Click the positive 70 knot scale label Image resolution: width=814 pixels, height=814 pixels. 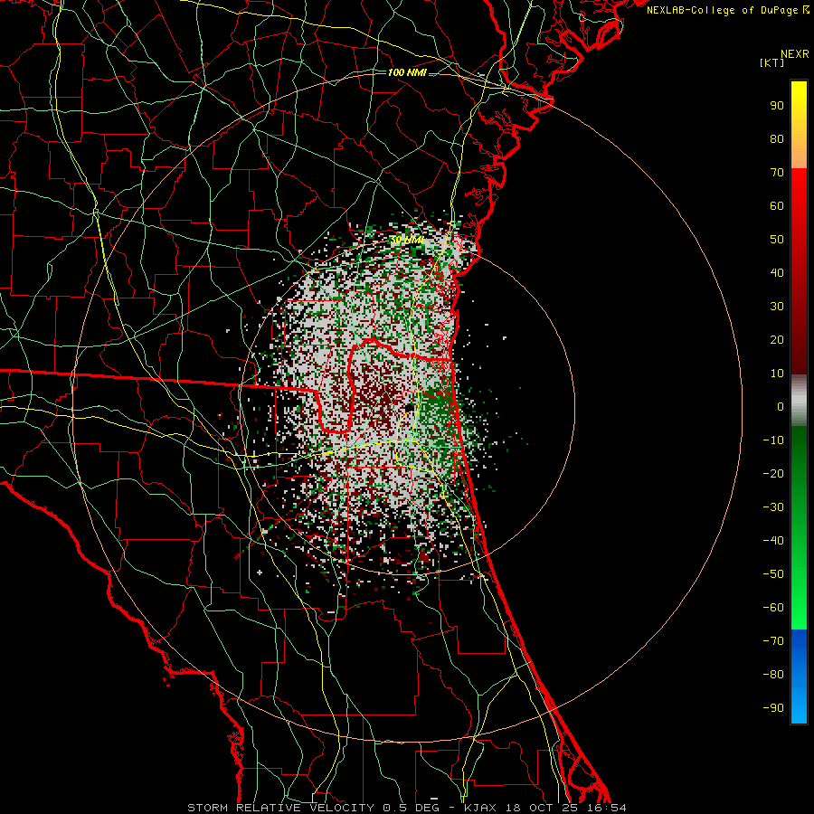click(x=777, y=173)
